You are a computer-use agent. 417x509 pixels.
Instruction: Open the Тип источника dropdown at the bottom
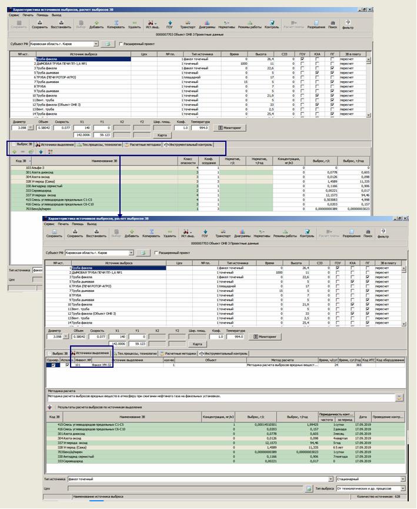click(x=331, y=479)
